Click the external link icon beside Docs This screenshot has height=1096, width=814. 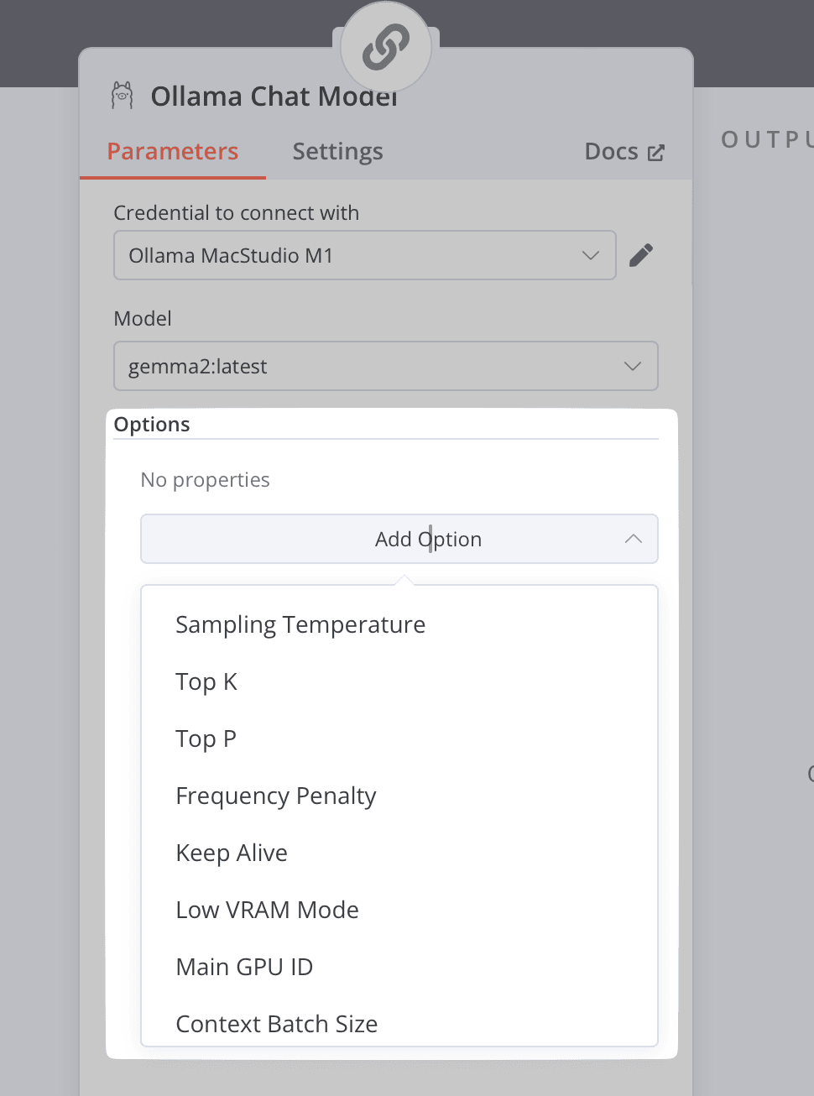[656, 153]
